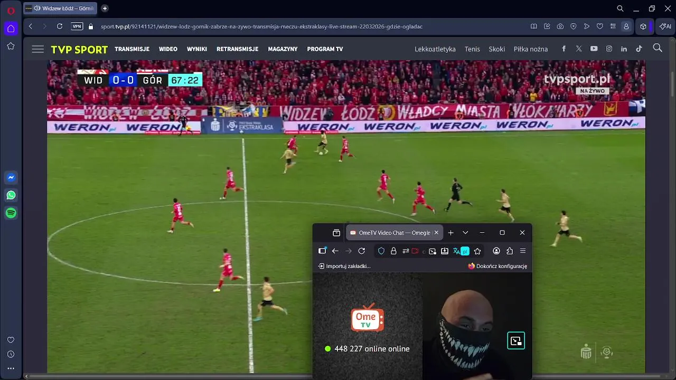Open TVP Sport Instagram profile
Viewport: 676px width, 380px height.
point(609,49)
